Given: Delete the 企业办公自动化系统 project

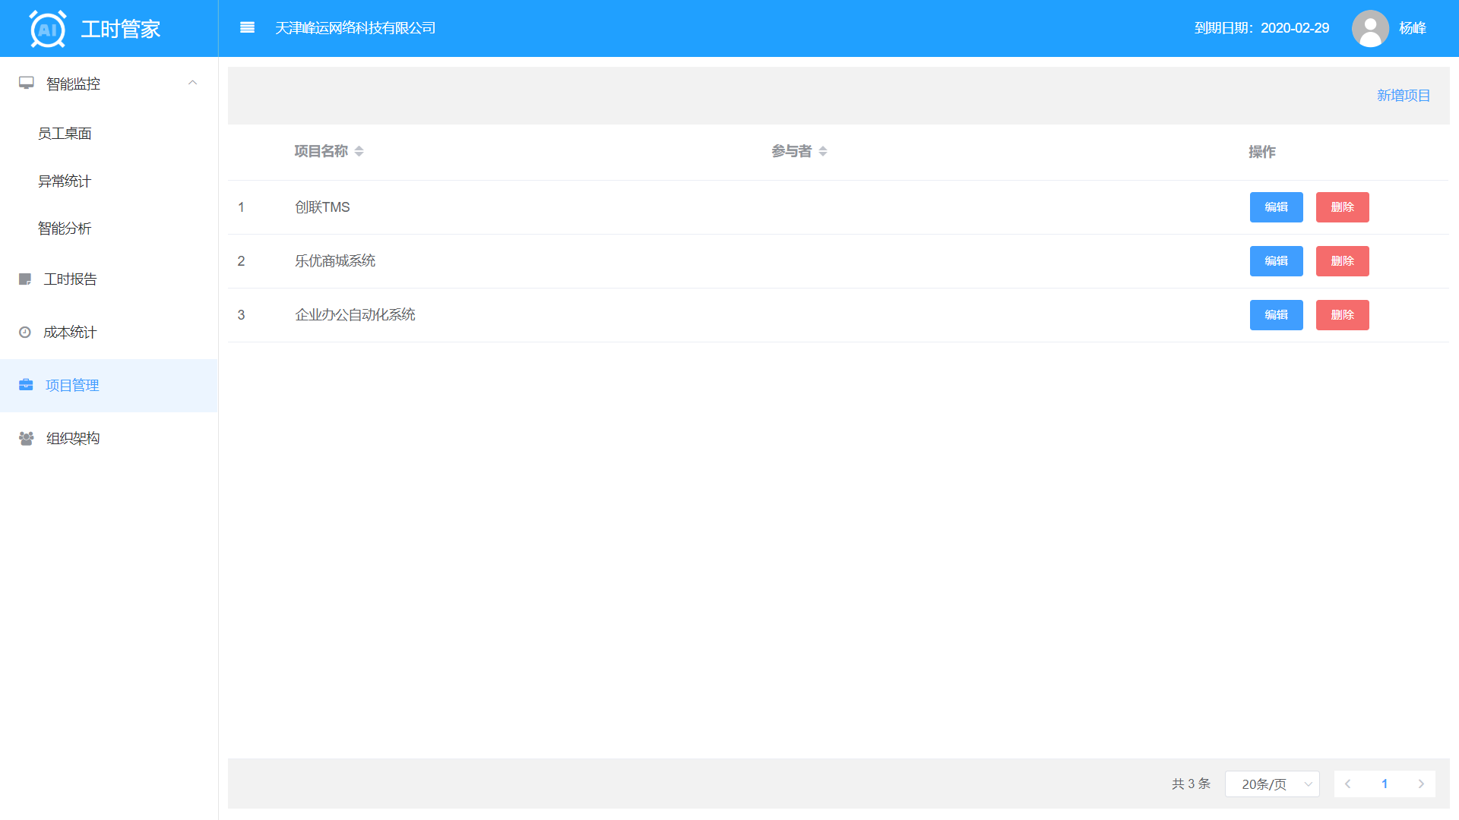Looking at the screenshot, I should tap(1342, 315).
